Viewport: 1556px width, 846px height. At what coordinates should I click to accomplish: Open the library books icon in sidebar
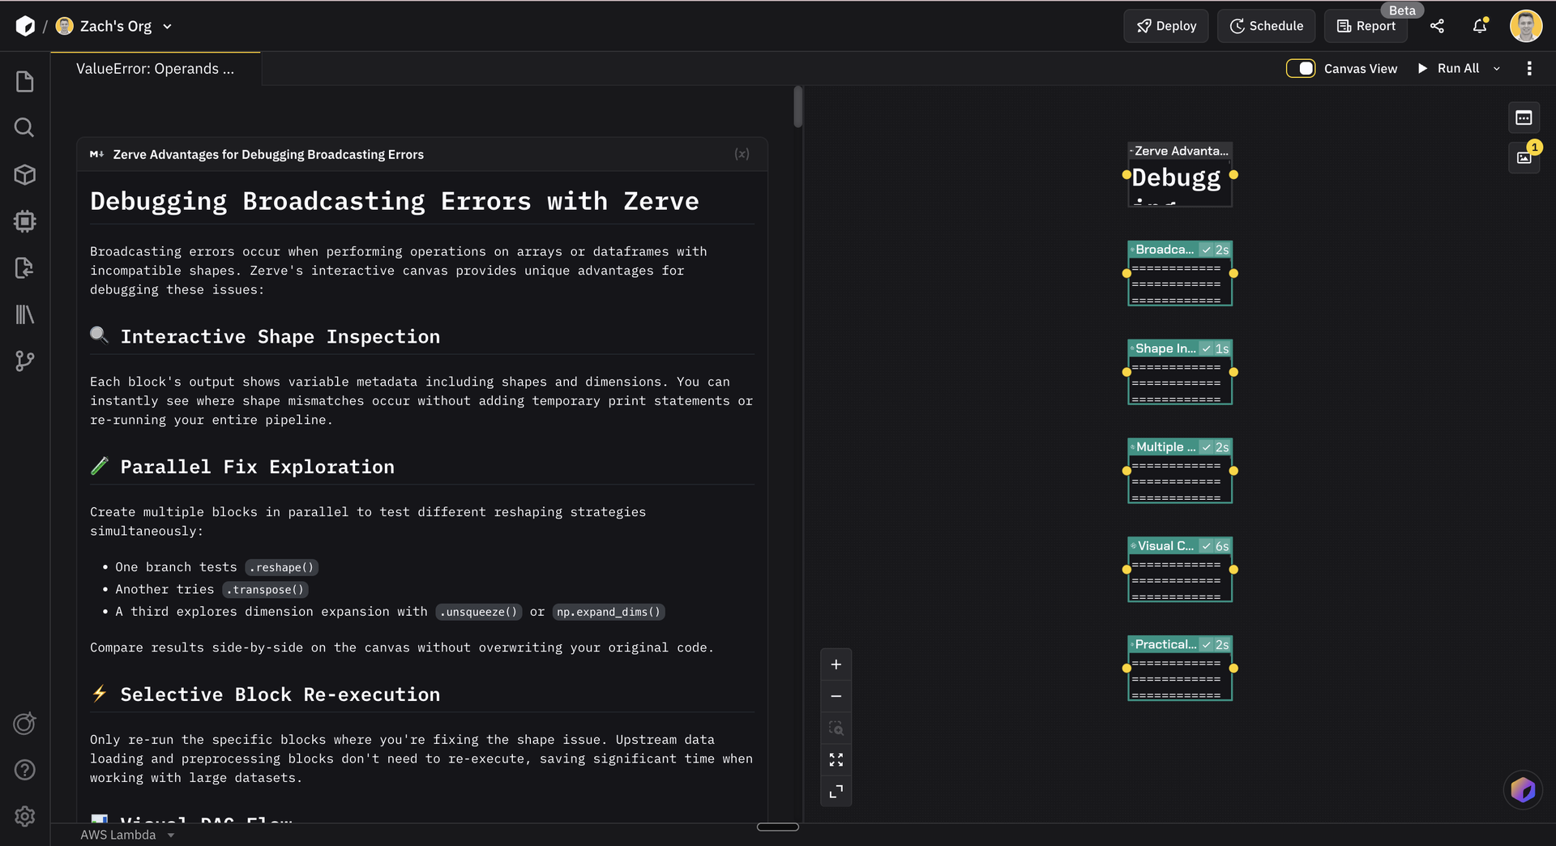(25, 314)
